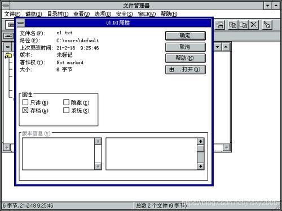This screenshot has width=282, height=211.
Task: Click the drive icon in the drive bar
Action: [8, 35]
